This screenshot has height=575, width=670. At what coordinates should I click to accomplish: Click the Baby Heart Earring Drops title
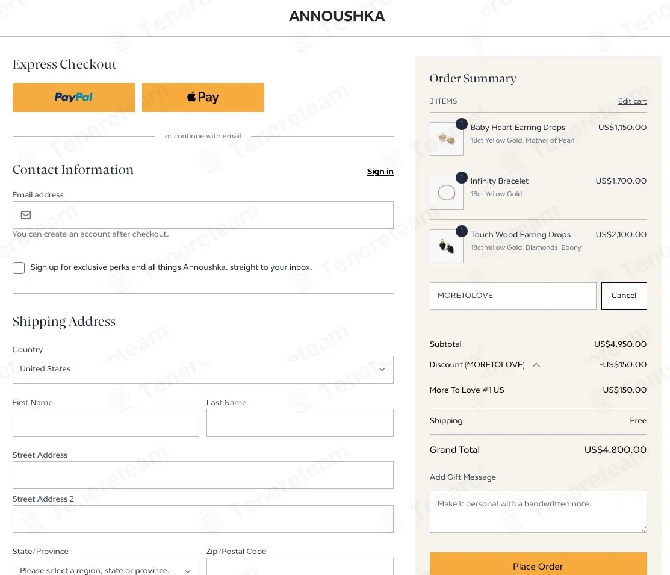(x=518, y=128)
